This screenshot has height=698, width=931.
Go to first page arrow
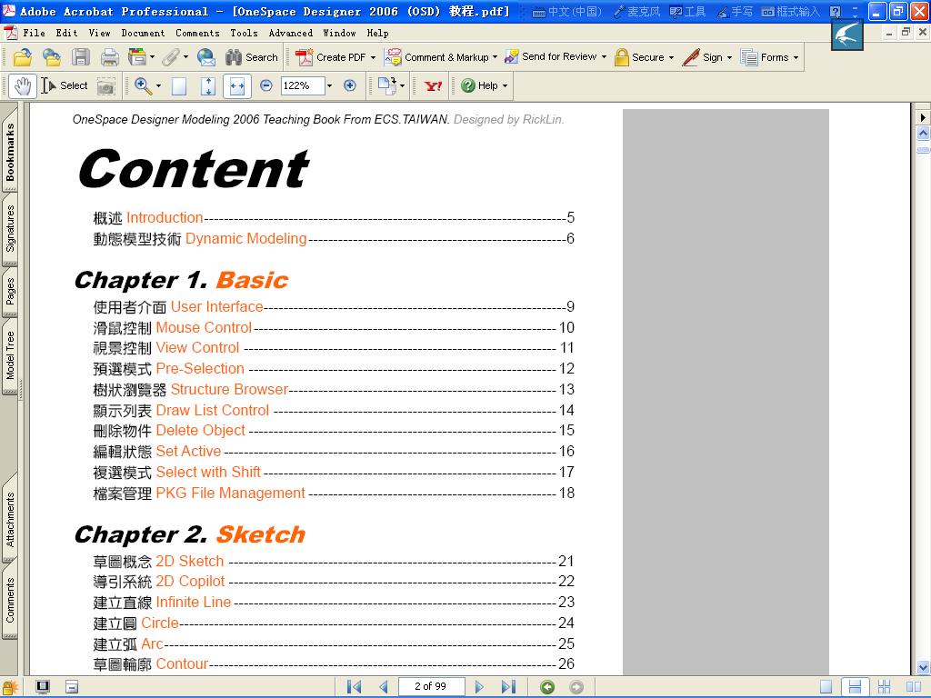click(x=354, y=687)
